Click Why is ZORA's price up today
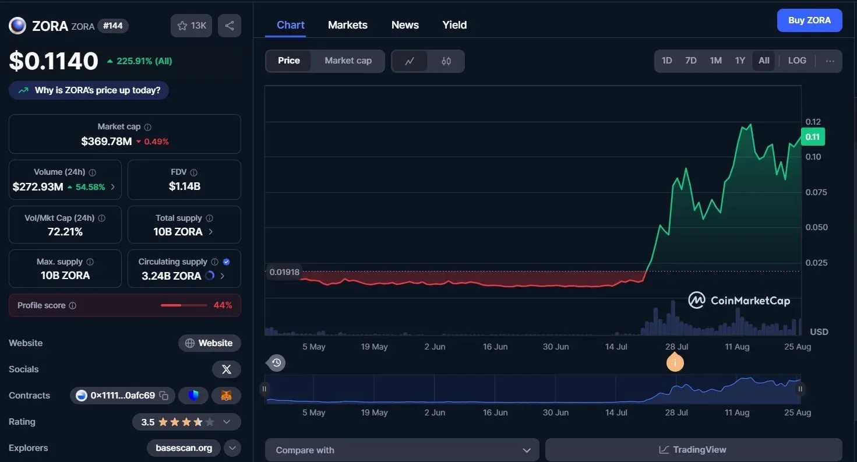Image resolution: width=857 pixels, height=462 pixels. (89, 90)
